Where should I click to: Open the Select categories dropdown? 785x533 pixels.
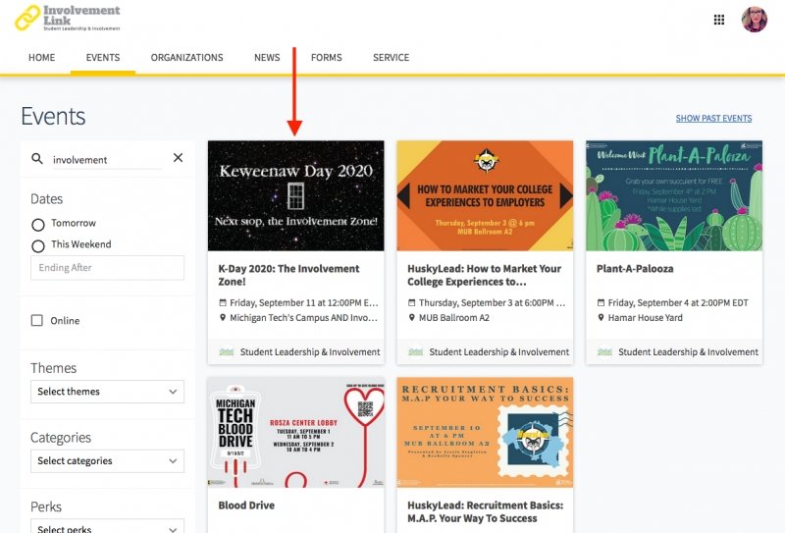point(107,461)
